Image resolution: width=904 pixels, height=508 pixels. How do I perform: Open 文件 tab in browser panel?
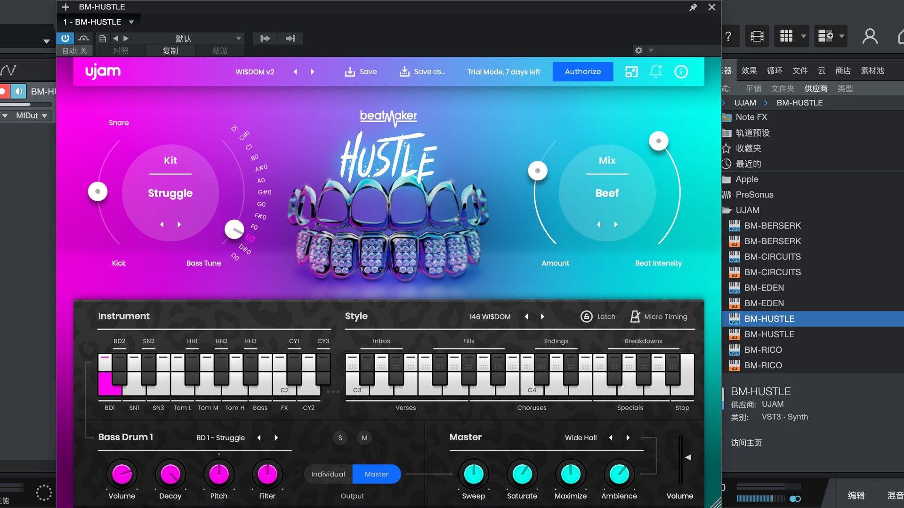pos(800,71)
